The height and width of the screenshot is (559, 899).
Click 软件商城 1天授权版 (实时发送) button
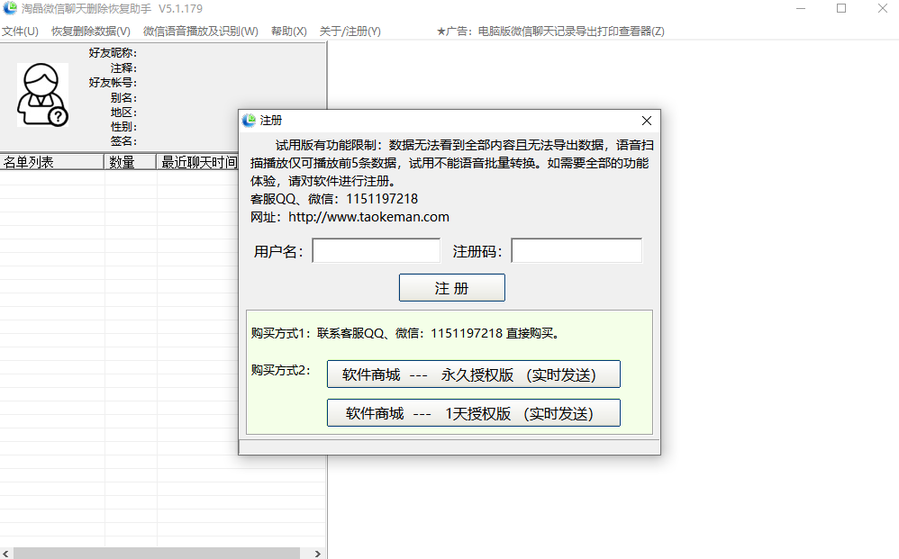[474, 413]
